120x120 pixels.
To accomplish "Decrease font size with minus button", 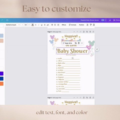I will (x=22, y=25).
